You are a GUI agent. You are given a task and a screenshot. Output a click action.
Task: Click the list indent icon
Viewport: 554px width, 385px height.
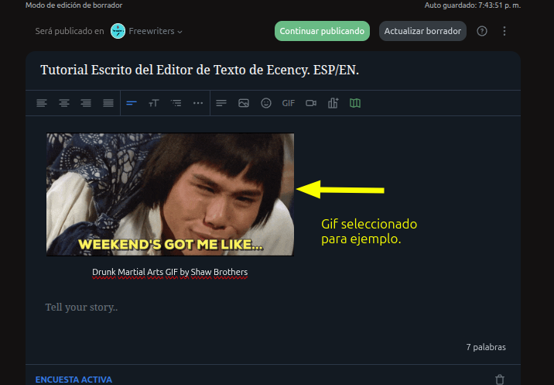176,103
